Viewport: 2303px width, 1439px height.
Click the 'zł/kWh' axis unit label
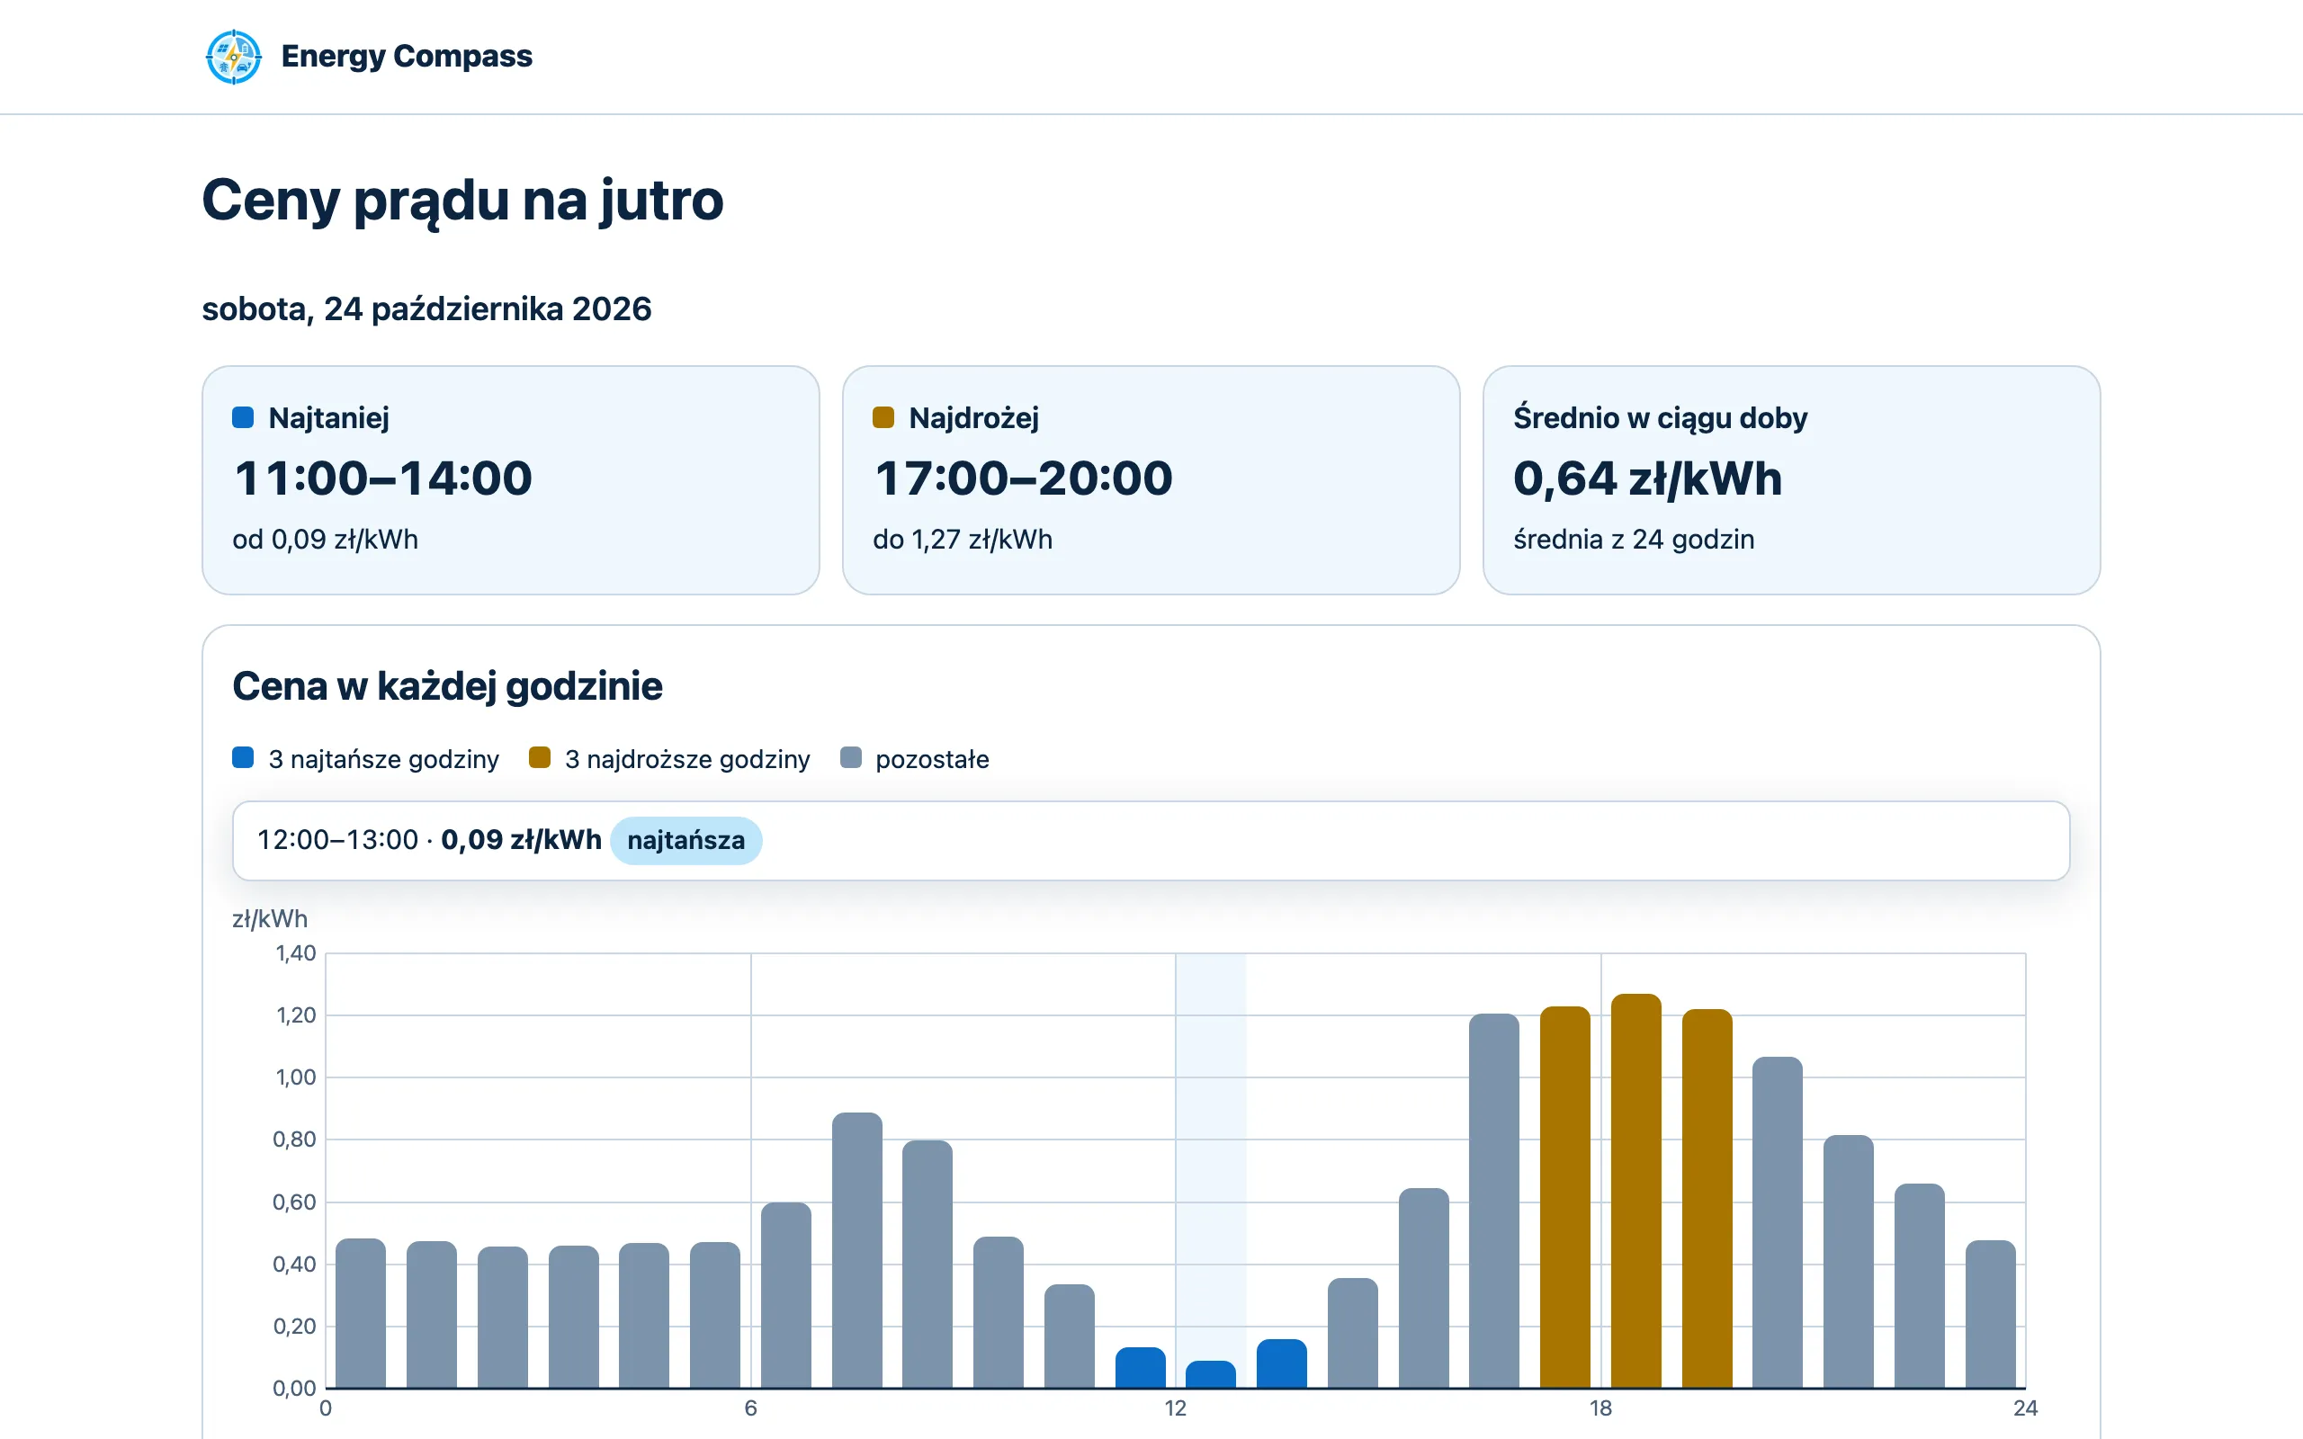coord(270,918)
